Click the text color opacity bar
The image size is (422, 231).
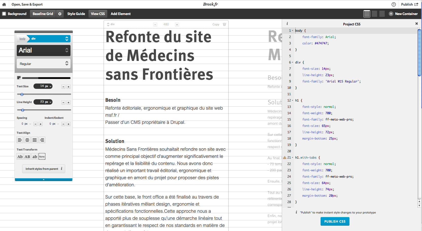click(x=46, y=78)
